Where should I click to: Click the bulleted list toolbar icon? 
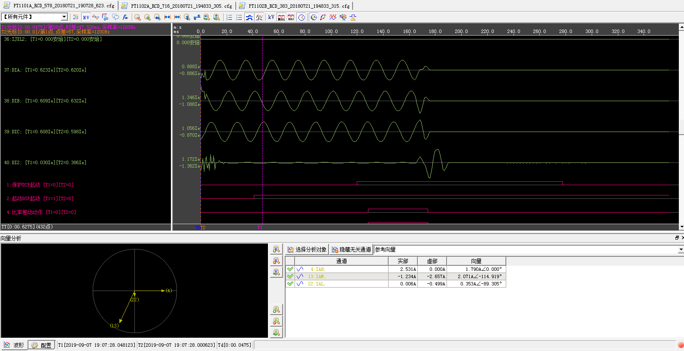click(x=239, y=17)
